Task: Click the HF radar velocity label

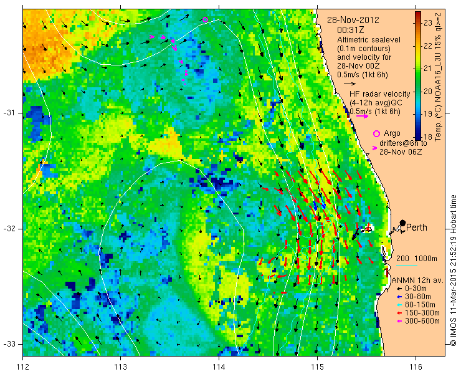Action: coord(380,94)
